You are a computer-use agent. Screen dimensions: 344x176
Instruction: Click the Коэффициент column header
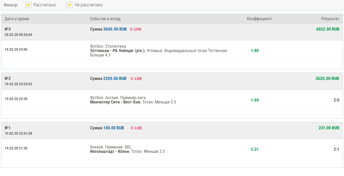tap(259, 19)
